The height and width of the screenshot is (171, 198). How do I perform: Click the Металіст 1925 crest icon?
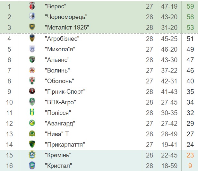point(32,27)
